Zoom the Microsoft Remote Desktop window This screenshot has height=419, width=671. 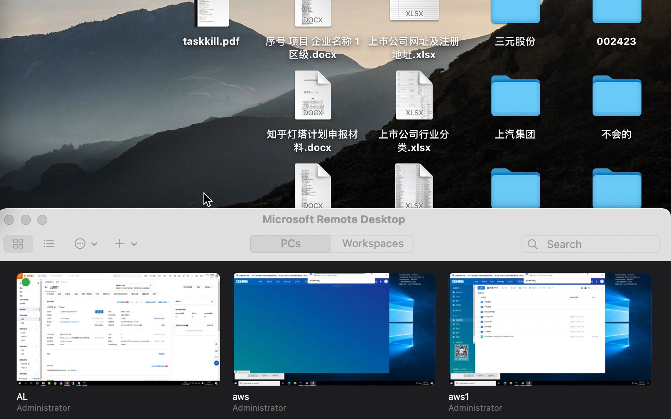pyautogui.click(x=42, y=220)
